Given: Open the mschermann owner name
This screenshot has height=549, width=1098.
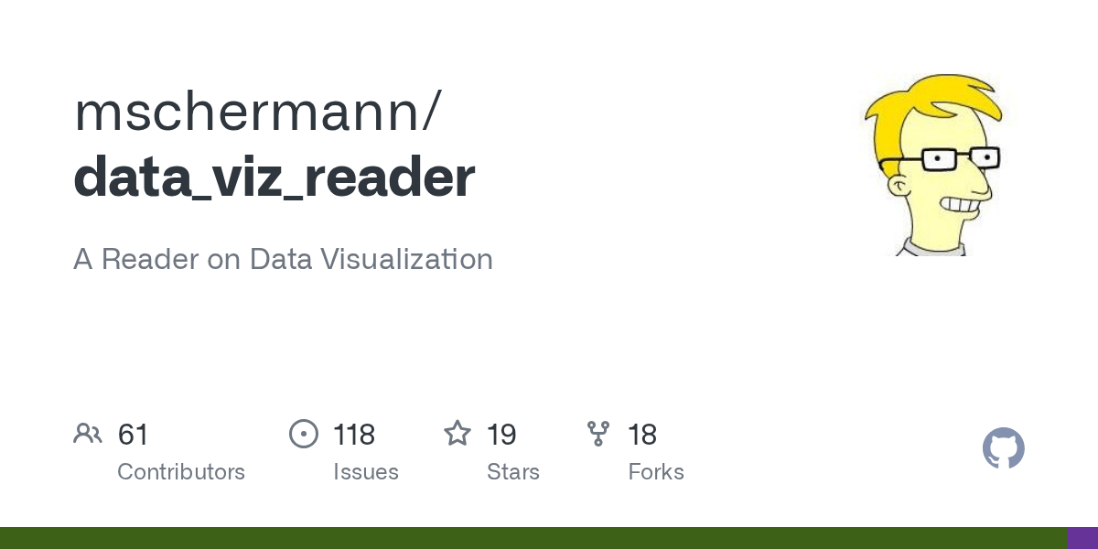Looking at the screenshot, I should (x=258, y=111).
